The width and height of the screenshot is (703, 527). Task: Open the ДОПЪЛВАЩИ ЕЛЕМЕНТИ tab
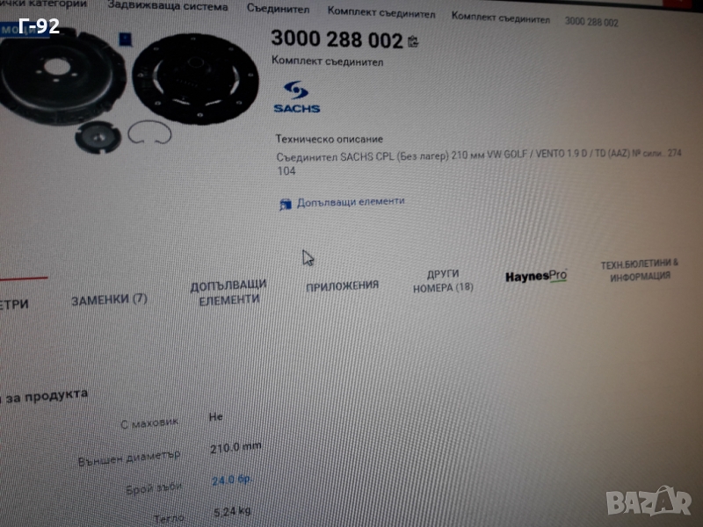pyautogui.click(x=228, y=292)
